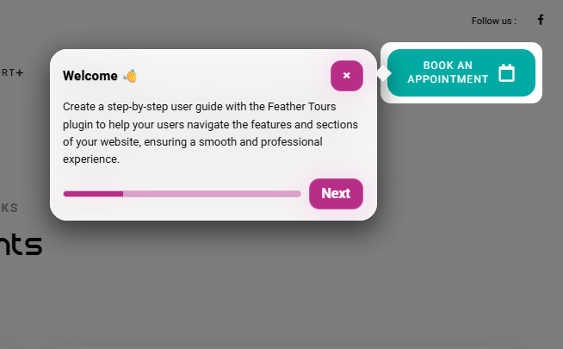
Task: Click the Welcome heading in popup
Action: pos(90,76)
